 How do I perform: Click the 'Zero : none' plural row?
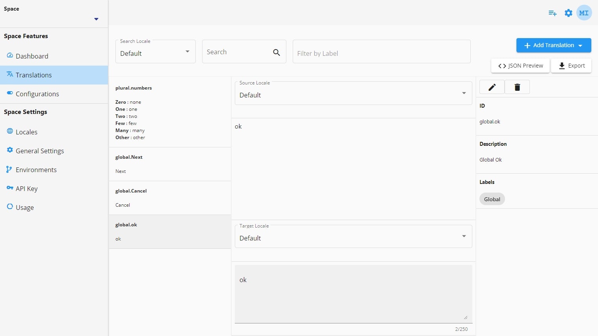tap(128, 102)
